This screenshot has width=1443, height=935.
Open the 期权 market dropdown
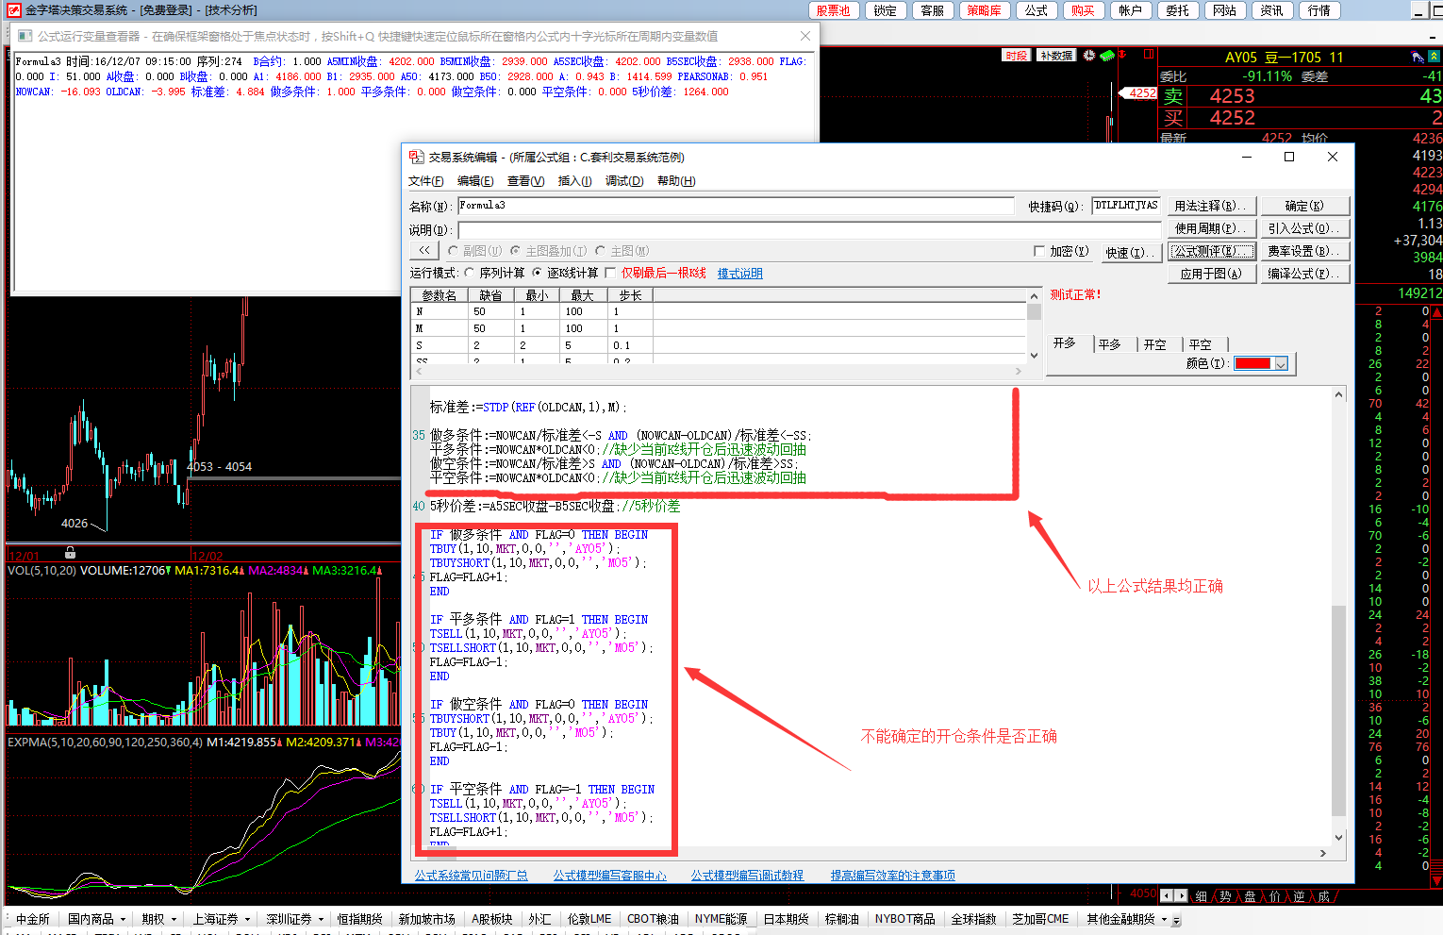coord(174,919)
